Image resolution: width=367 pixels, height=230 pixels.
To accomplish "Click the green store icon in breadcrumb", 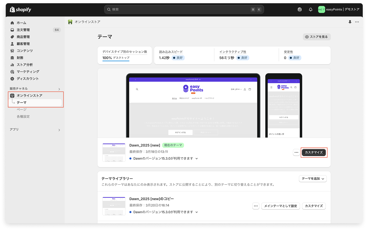I will coord(70,22).
